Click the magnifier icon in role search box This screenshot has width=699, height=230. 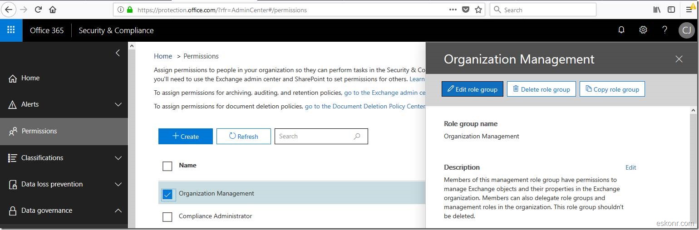(x=357, y=136)
